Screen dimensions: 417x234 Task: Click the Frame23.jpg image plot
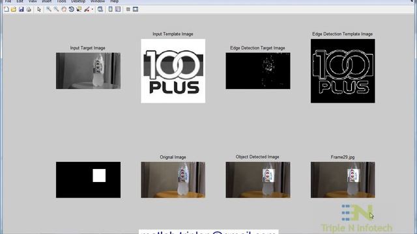click(343, 180)
